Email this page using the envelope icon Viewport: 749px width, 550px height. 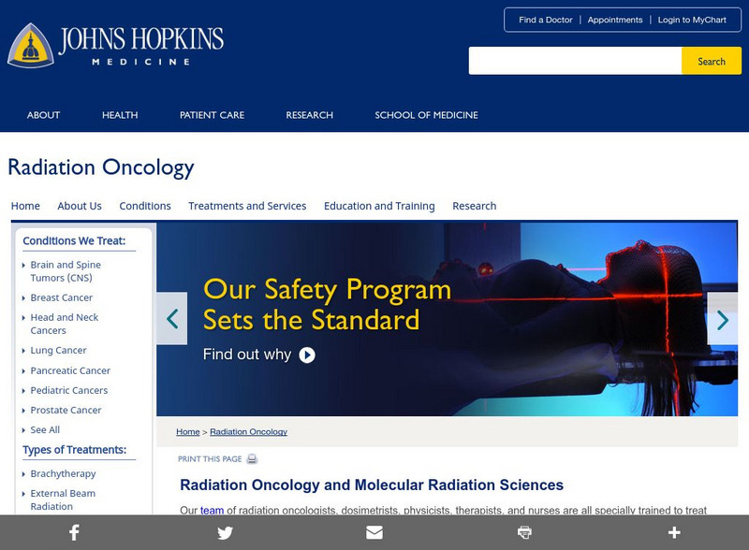(x=374, y=532)
